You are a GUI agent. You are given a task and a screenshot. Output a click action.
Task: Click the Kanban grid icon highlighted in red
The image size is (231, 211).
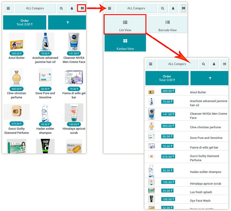click(82, 8)
